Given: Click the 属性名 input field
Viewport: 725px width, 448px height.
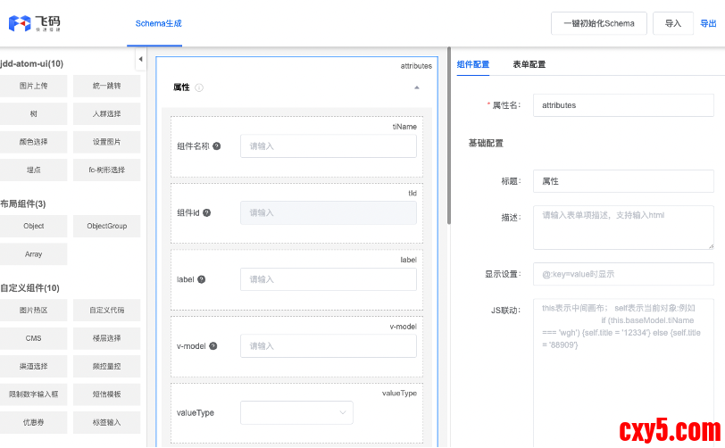Looking at the screenshot, I should click(x=622, y=105).
